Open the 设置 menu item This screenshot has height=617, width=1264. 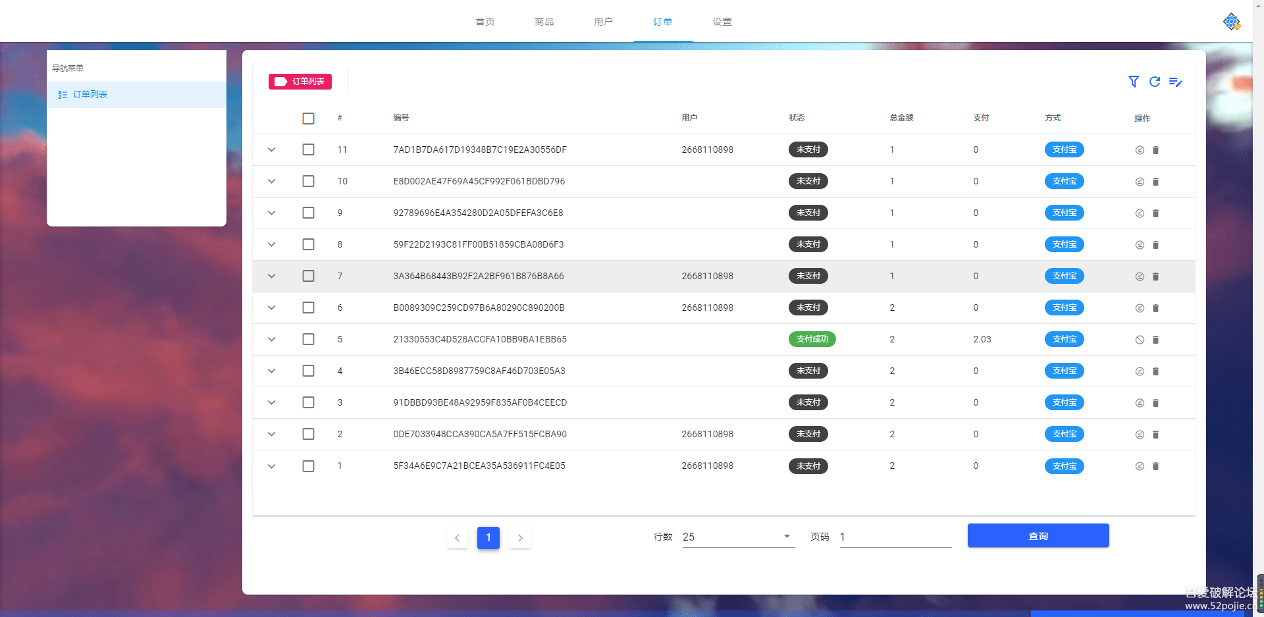[x=722, y=21]
